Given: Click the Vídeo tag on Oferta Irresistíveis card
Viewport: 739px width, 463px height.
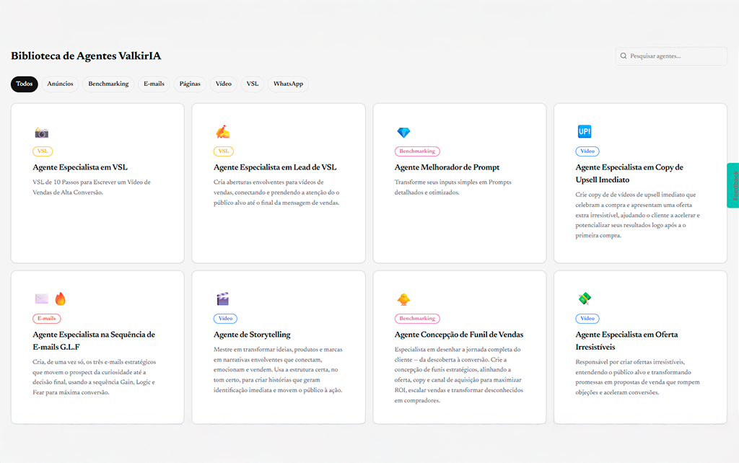Looking at the screenshot, I should [587, 318].
